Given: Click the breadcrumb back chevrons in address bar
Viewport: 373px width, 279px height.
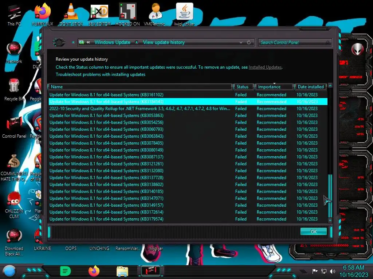Looking at the screenshot, I should click(x=88, y=43).
